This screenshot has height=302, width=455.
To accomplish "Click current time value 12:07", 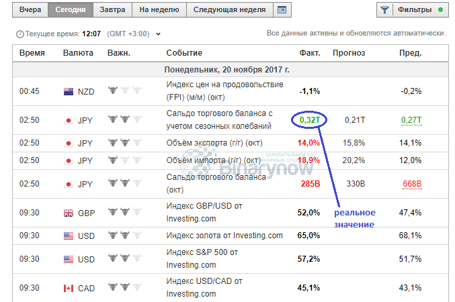I will coord(91,34).
